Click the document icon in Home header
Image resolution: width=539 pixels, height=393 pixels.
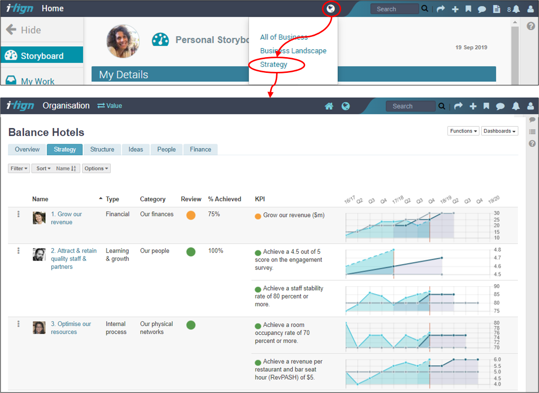click(496, 9)
